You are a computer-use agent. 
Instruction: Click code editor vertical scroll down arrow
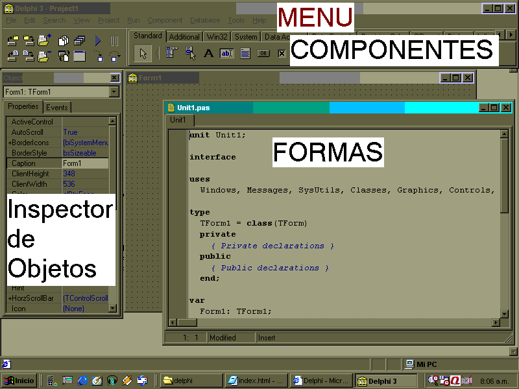click(504, 314)
